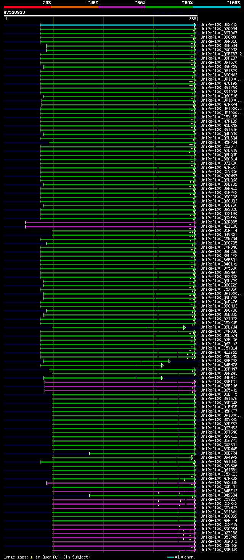Click the white query sequence ruler bar
Viewport: 244px width, 560px height.
(100, 16)
